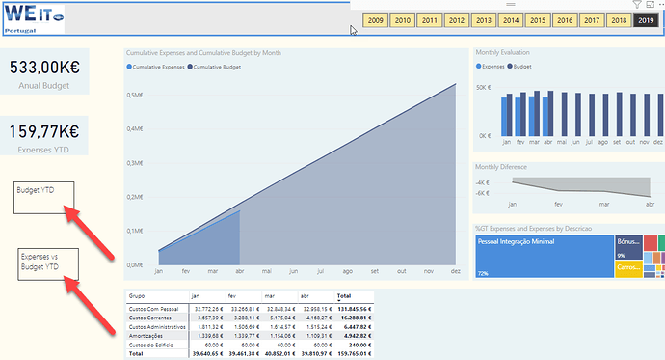Click the %GT Expenses by Descricao title

coord(534,229)
